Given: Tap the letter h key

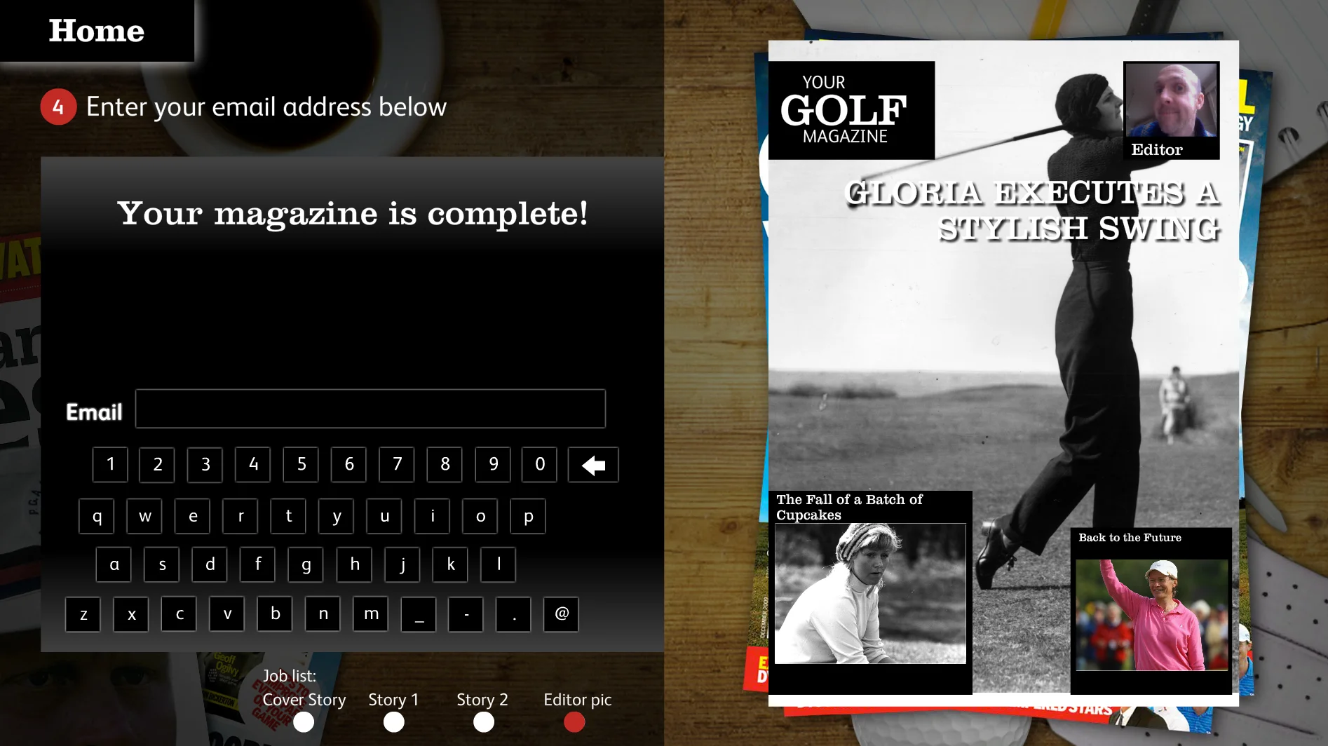Looking at the screenshot, I should click(x=354, y=564).
